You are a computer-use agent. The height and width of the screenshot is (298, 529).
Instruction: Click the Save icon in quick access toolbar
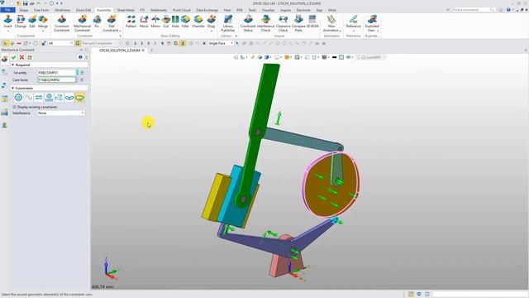pyautogui.click(x=26, y=3)
